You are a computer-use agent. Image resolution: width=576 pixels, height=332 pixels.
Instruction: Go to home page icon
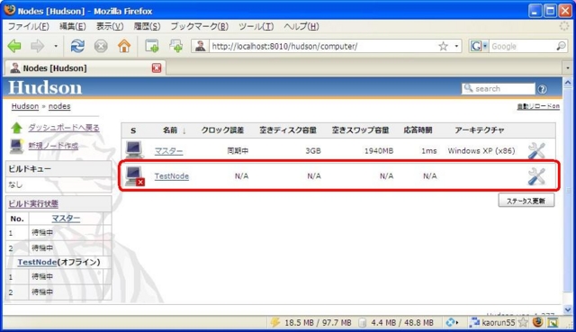[124, 46]
